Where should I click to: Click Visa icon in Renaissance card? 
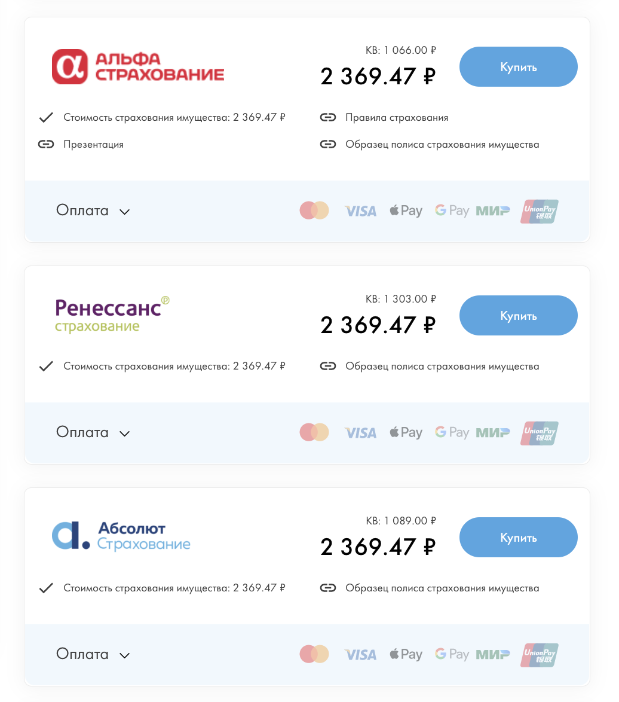(x=360, y=433)
